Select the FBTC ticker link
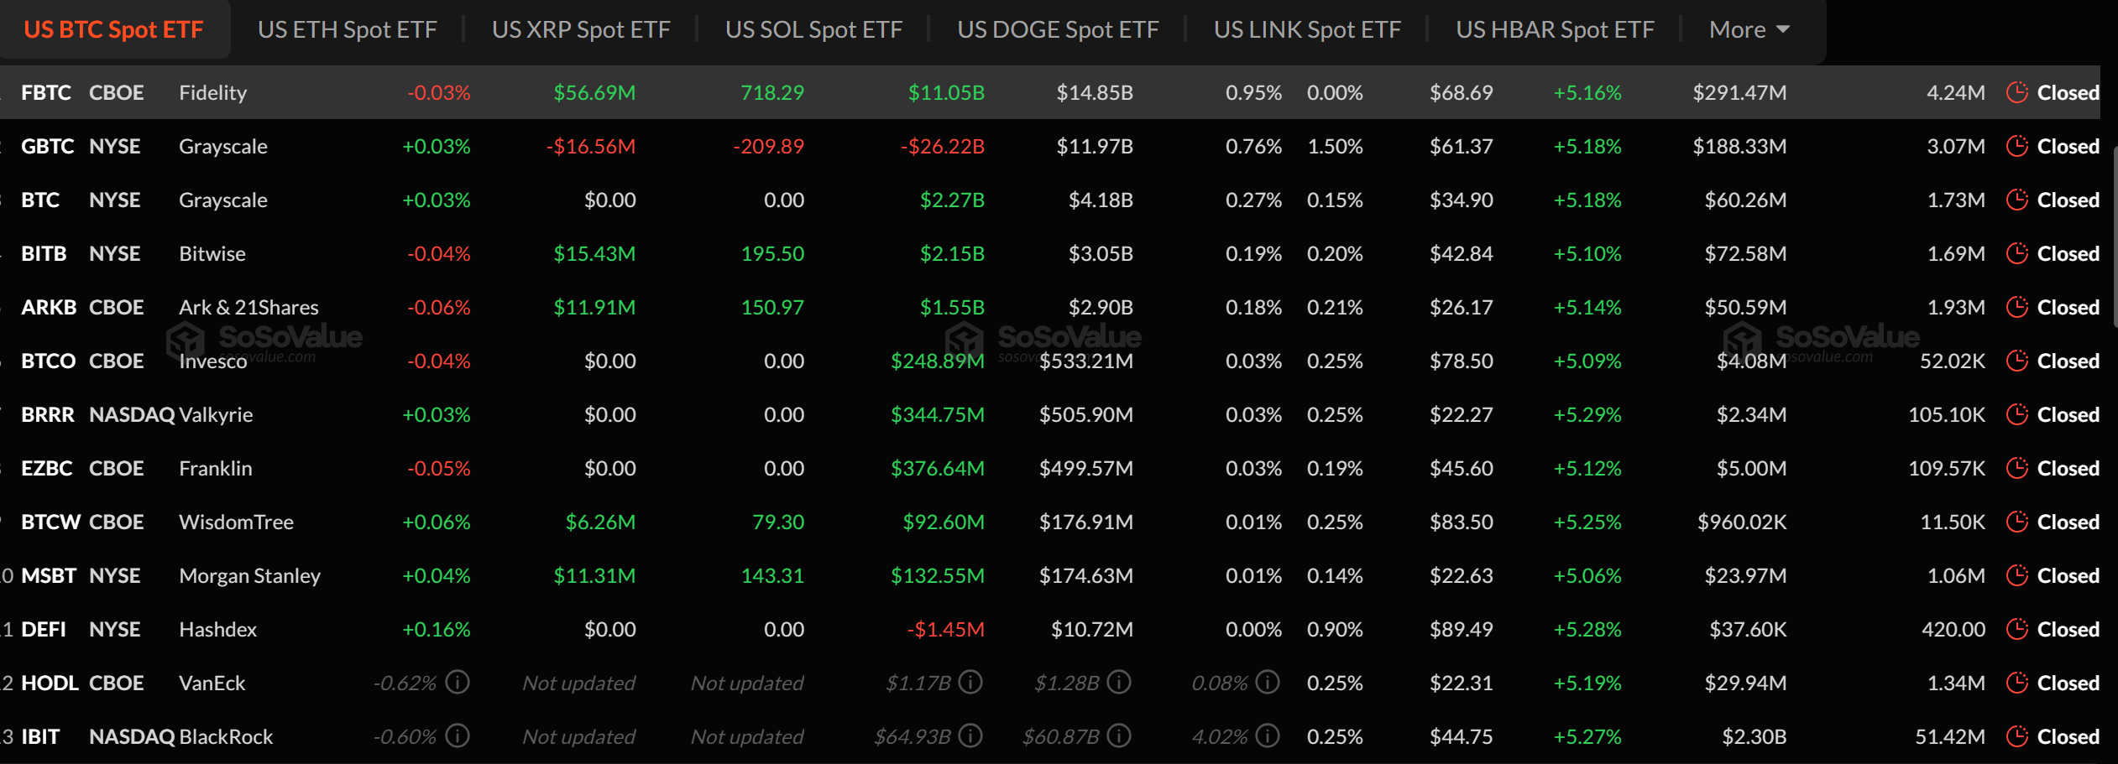 46,92
